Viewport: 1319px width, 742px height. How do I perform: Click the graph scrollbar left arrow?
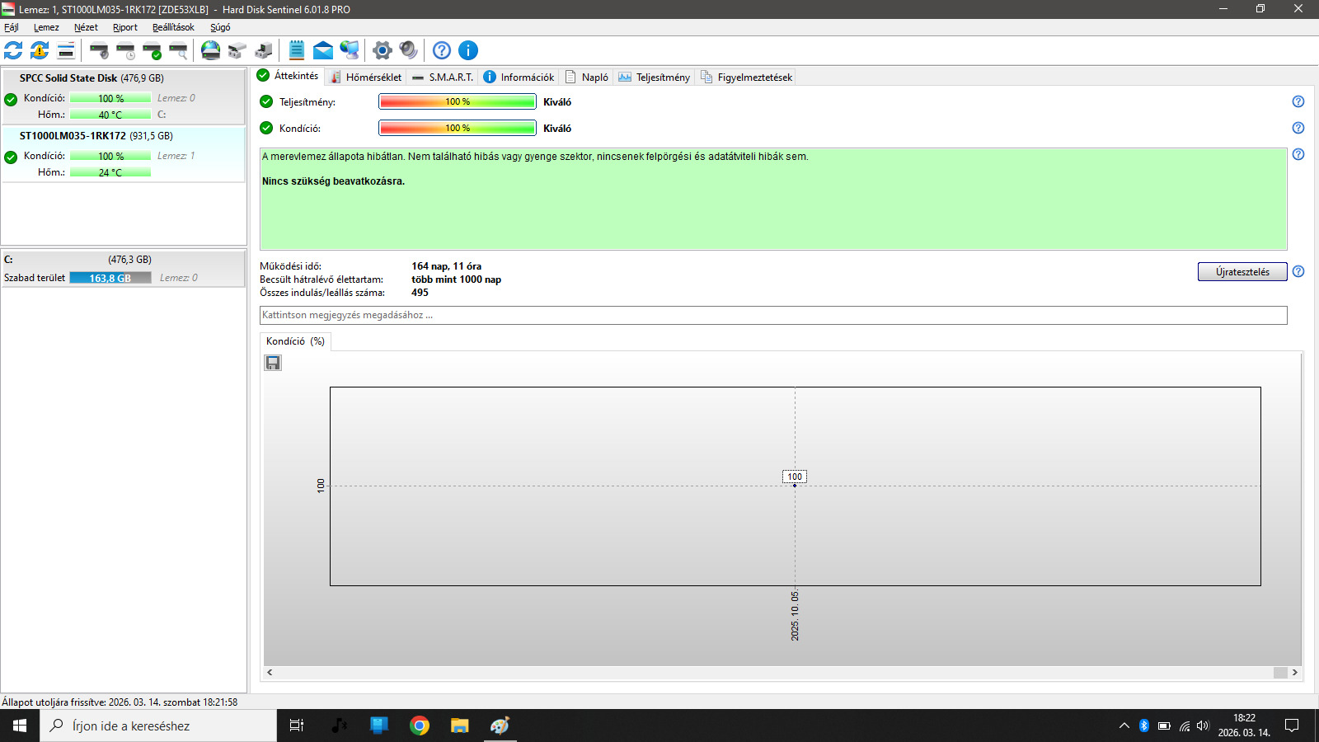pos(270,673)
